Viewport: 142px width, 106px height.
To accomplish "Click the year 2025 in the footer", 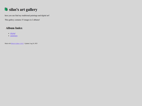I will pos(36,43).
